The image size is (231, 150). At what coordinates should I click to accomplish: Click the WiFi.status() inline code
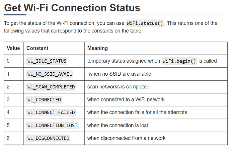[145, 23]
